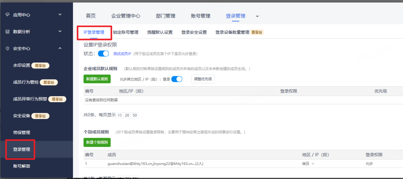Open 水印设置 in the sidebar
The width and height of the screenshot is (403, 179).
(x=22, y=66)
